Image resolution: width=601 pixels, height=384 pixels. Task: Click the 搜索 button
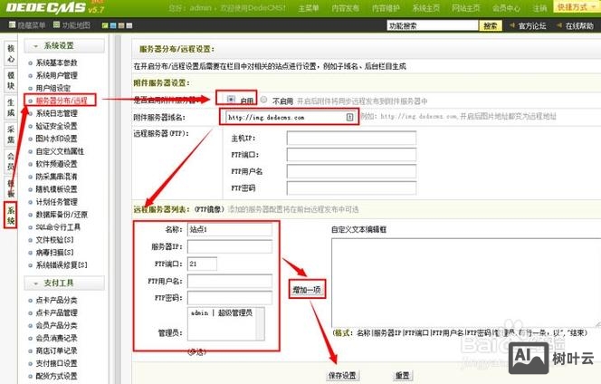[490, 25]
